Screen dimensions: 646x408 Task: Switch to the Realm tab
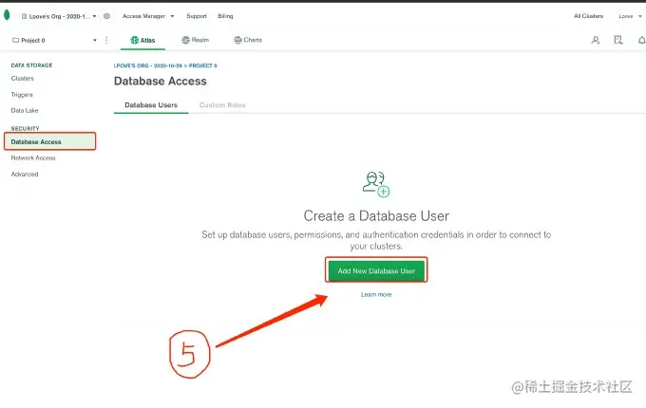[196, 40]
